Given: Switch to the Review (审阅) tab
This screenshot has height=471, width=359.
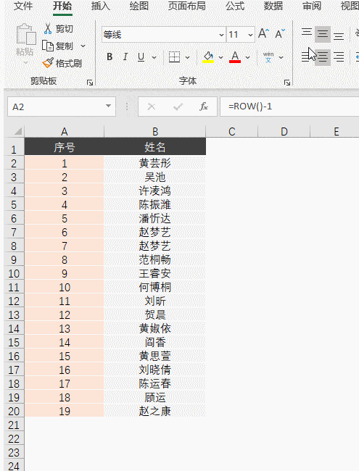Looking at the screenshot, I should point(311,6).
